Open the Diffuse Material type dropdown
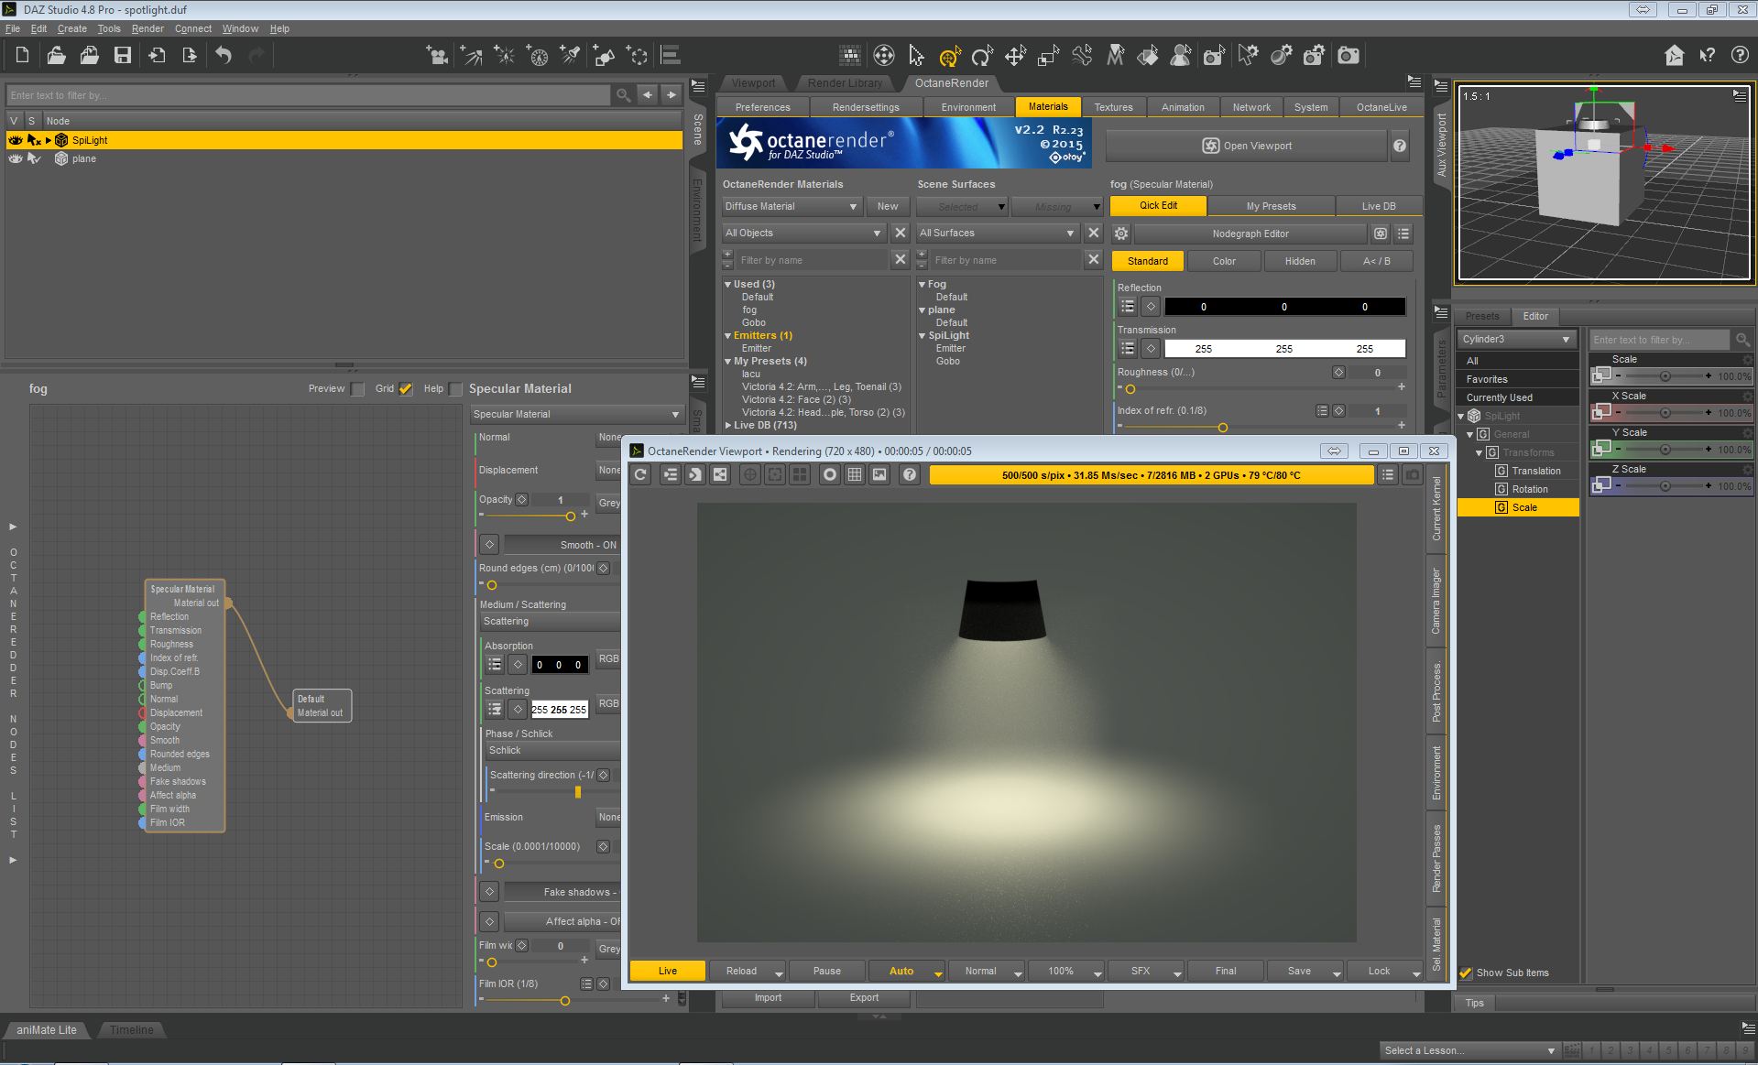Screen dimensions: 1758x1065 tap(792, 207)
